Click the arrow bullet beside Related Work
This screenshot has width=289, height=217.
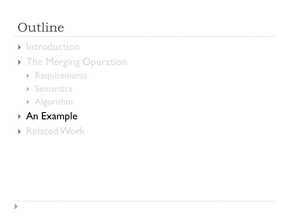[x=20, y=132]
